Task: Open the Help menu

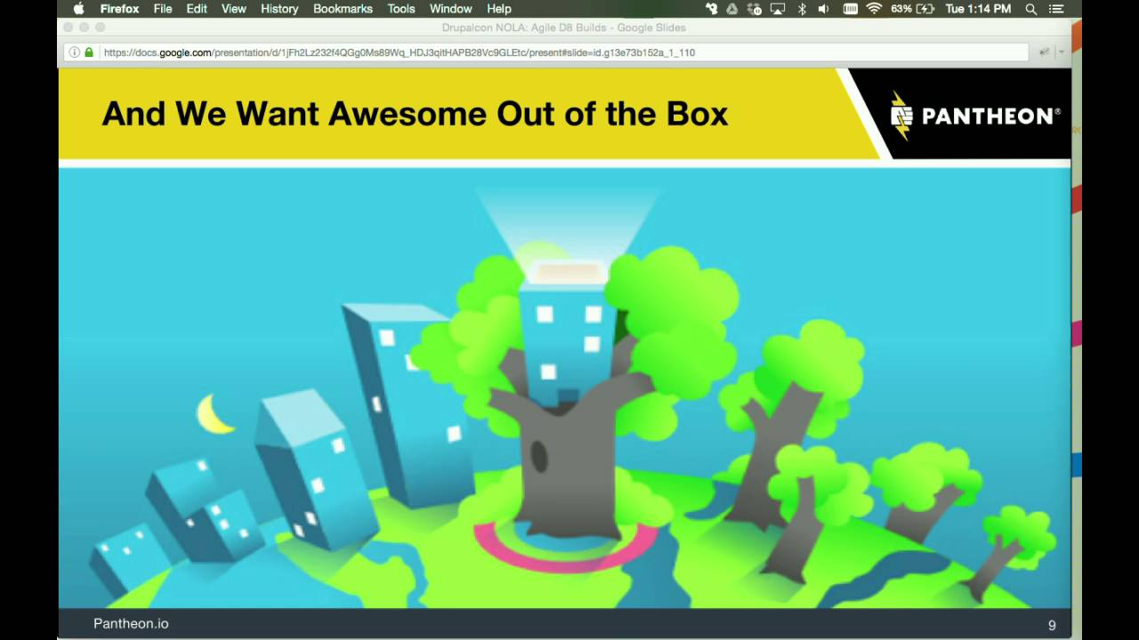Action: (499, 9)
